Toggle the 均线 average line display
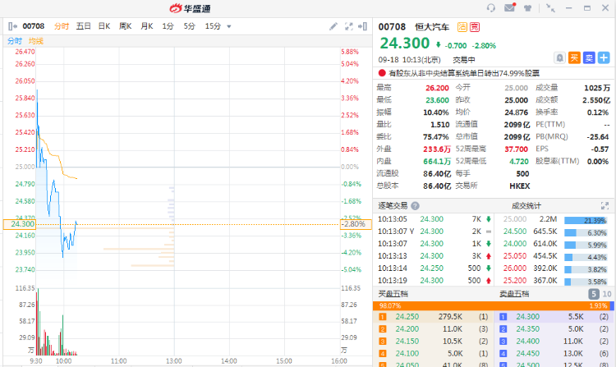 [x=35, y=41]
